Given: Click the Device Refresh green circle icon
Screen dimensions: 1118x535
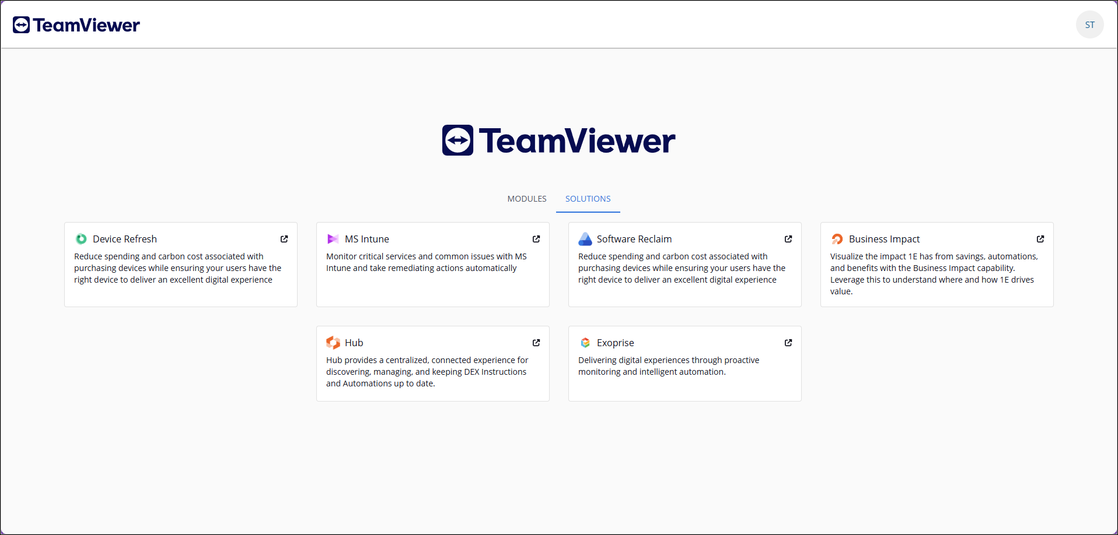Looking at the screenshot, I should [81, 239].
